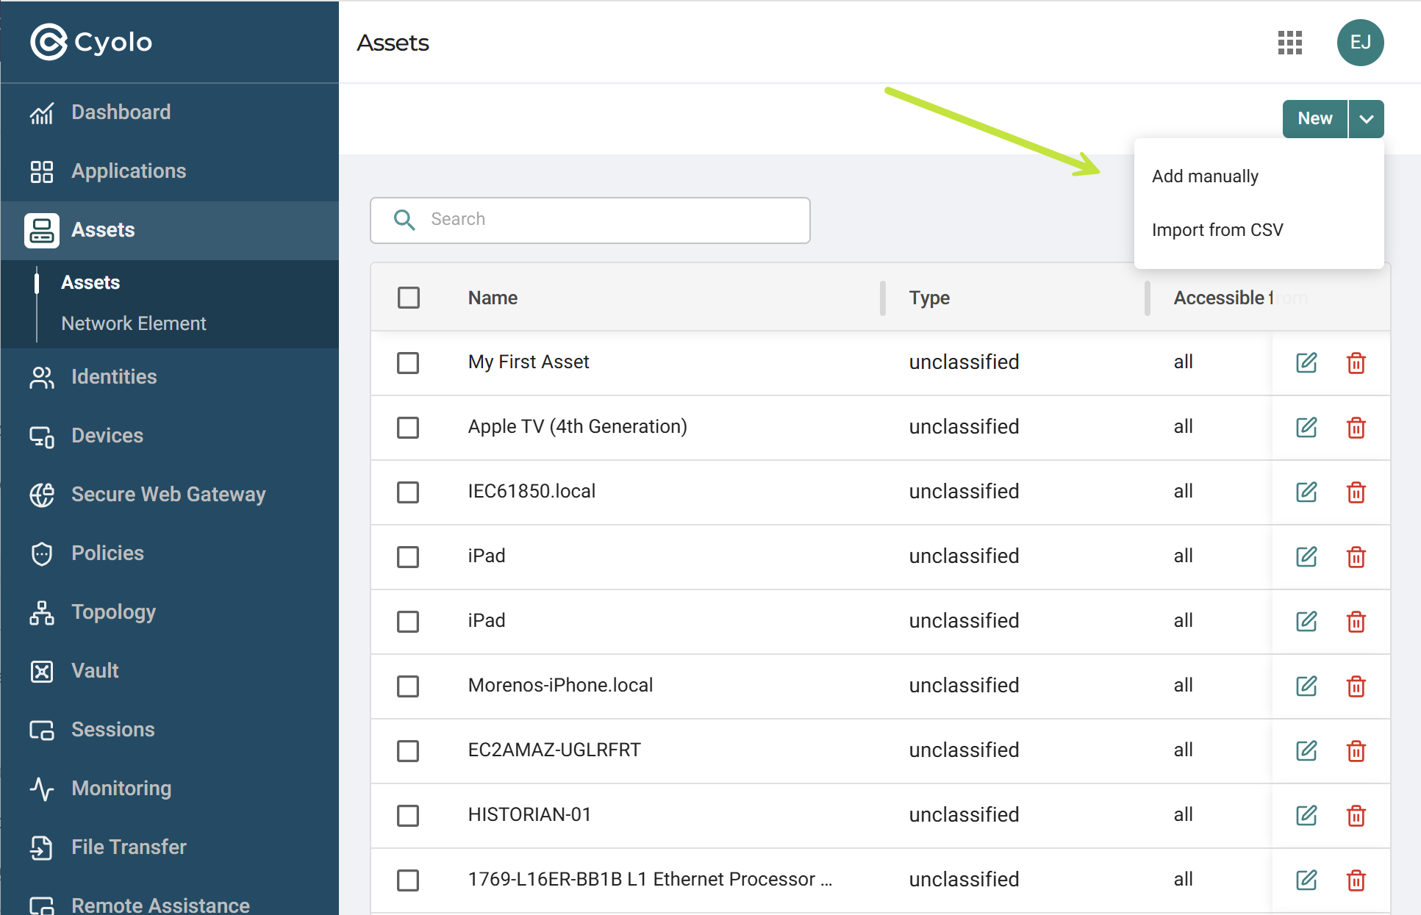Image resolution: width=1421 pixels, height=915 pixels.
Task: Edit the 1769-L16ER-BB1B Ethernet Processor asset
Action: (x=1306, y=880)
